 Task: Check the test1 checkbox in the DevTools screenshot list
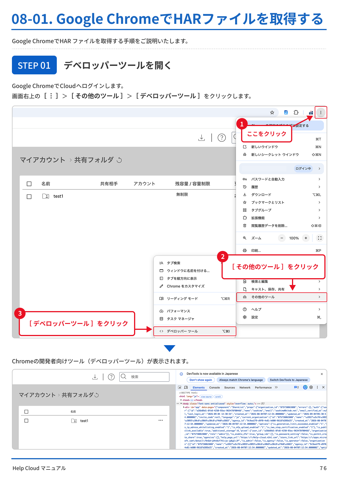point(26,421)
